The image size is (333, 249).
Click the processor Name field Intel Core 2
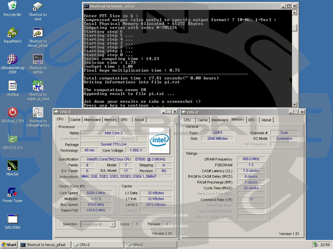pyautogui.click(x=113, y=133)
